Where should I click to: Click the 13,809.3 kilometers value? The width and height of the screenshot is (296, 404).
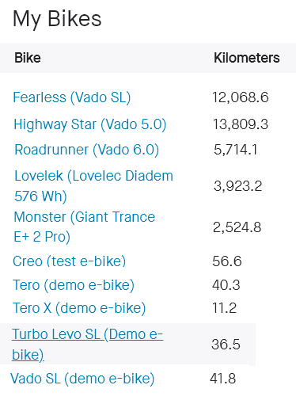(241, 124)
